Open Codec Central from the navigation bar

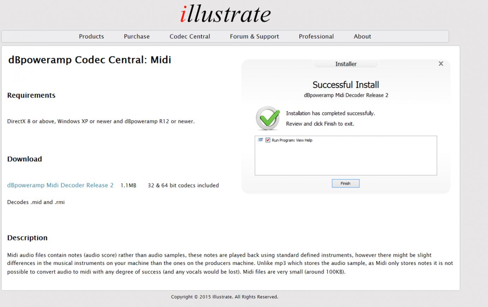coord(190,36)
